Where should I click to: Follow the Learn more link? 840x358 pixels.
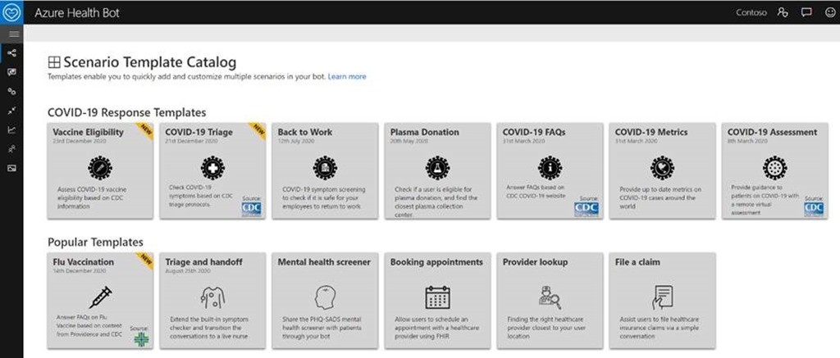pyautogui.click(x=347, y=76)
